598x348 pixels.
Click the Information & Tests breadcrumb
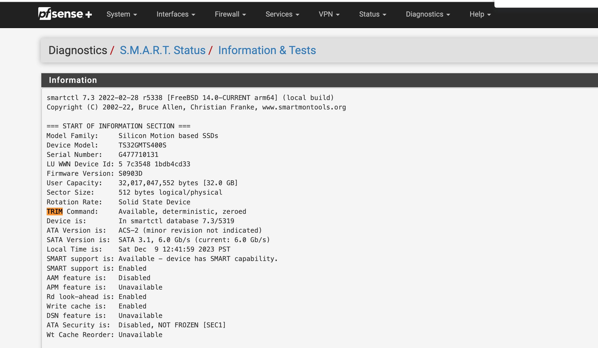267,50
